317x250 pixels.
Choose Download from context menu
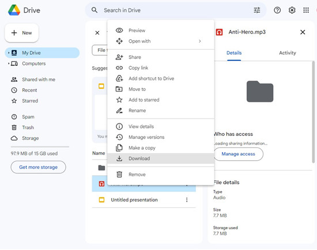pos(161,158)
